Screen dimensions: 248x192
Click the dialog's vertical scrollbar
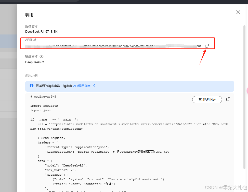pos(244,97)
